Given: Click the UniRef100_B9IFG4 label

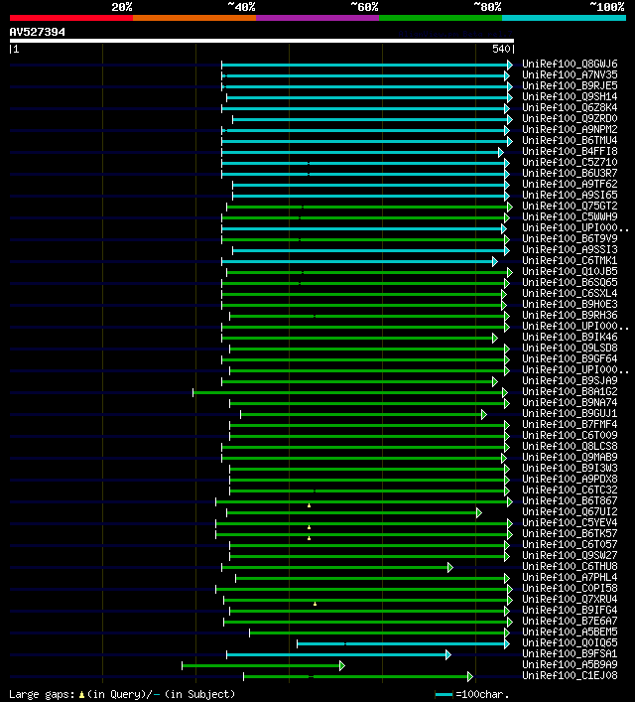Looking at the screenshot, I should pos(570,610).
